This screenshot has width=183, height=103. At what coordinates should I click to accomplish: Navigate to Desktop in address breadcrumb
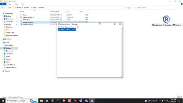click(x=26, y=8)
